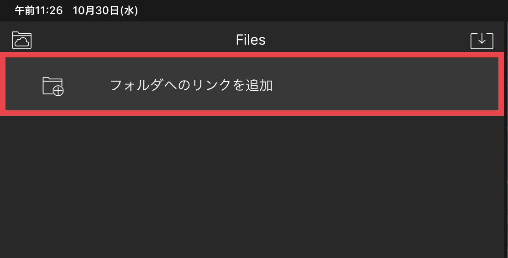Click the 午前11:26 clock in status bar
Image resolution: width=508 pixels, height=258 pixels.
coord(38,10)
